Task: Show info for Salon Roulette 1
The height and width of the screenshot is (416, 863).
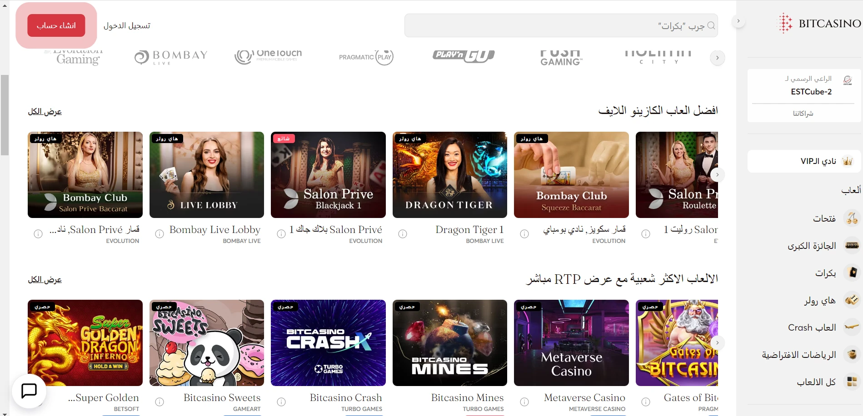Action: tap(646, 234)
